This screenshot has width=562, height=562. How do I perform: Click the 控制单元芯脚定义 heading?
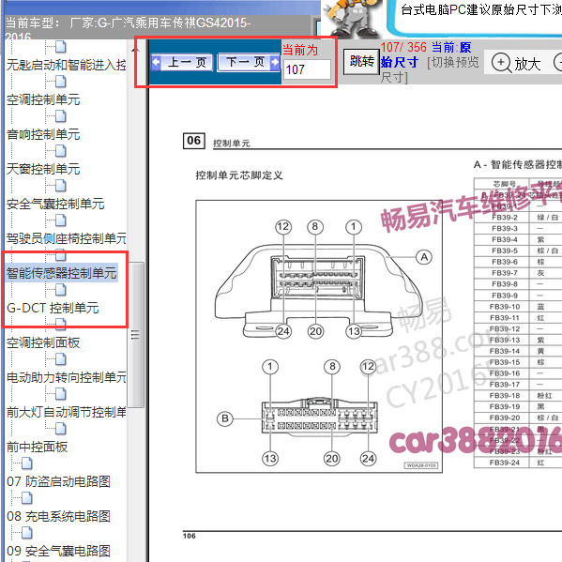click(239, 175)
